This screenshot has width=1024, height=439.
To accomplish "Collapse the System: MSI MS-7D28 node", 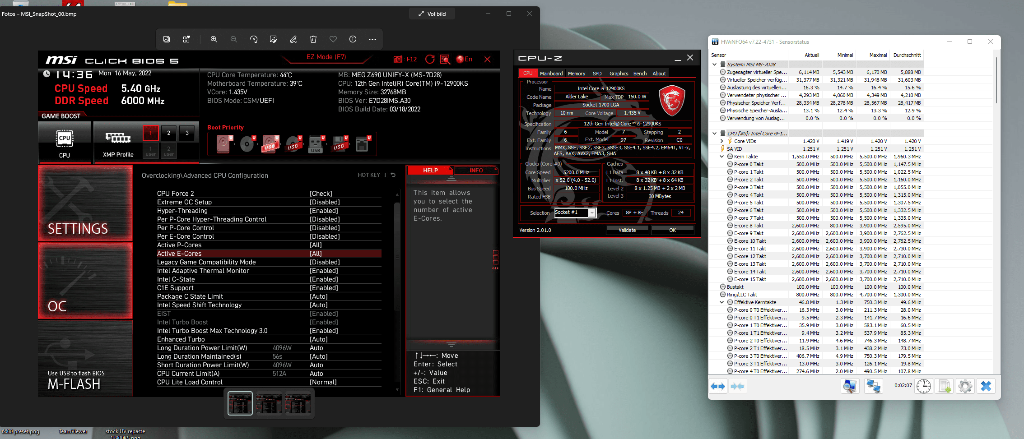I will 715,65.
